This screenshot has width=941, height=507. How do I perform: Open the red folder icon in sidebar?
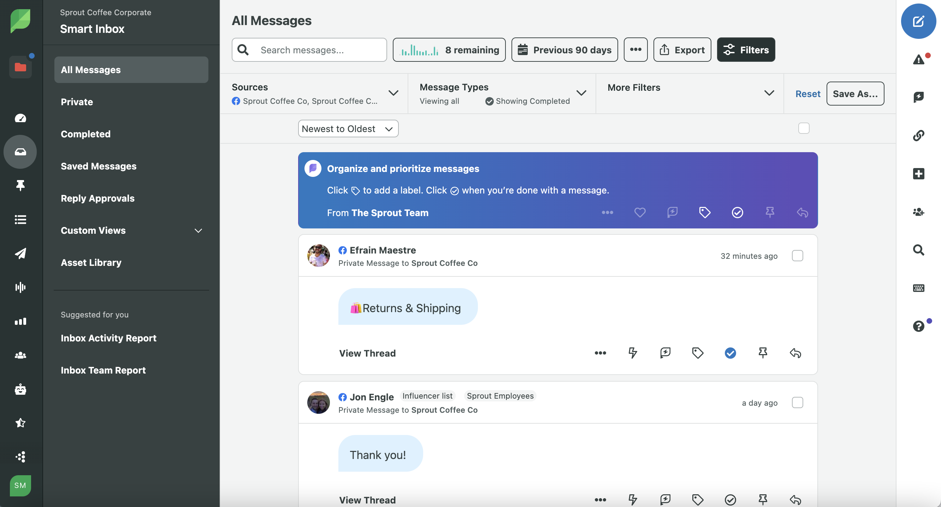tap(20, 67)
